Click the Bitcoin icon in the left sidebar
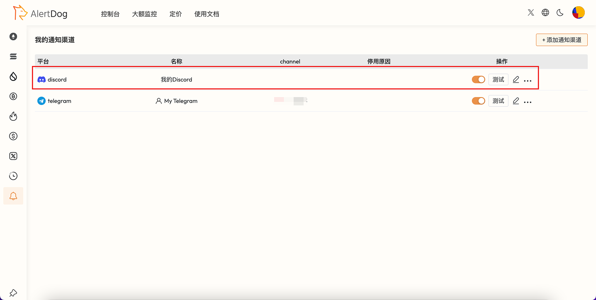This screenshot has height=300, width=596. click(x=13, y=96)
